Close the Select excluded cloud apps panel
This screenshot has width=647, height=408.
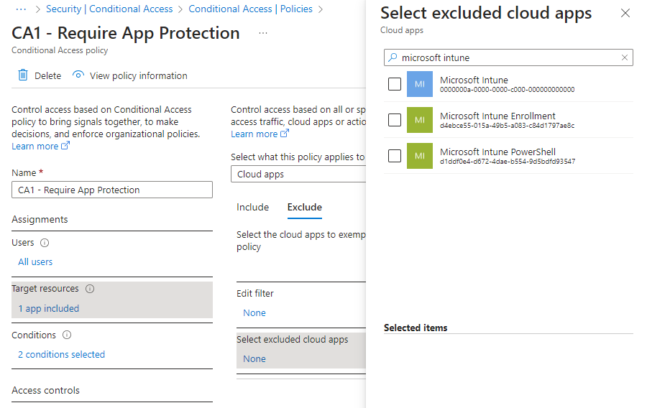625,13
